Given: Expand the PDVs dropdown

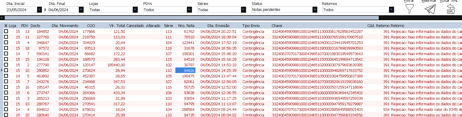Looking at the screenshot, I should pyautogui.click(x=189, y=10).
